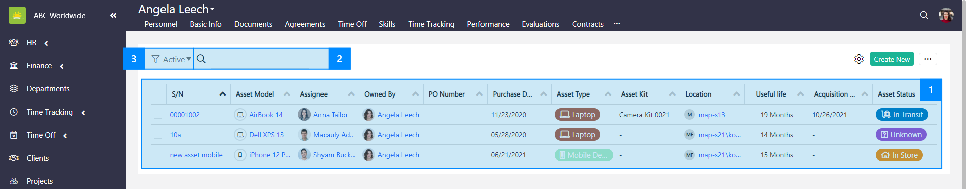The image size is (966, 189).
Task: Open the Agreements tab
Action: 305,24
